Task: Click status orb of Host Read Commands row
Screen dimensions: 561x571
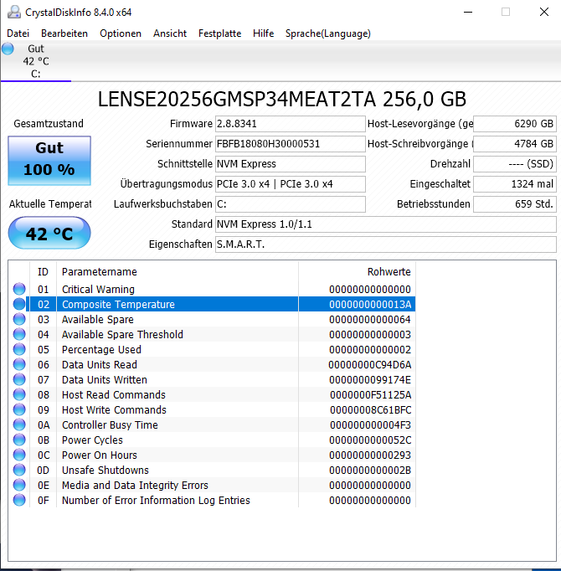Action: [19, 394]
